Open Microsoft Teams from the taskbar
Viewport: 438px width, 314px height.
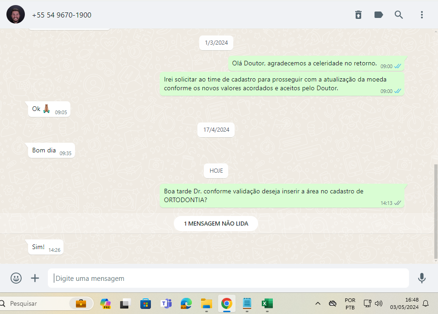pos(166,303)
